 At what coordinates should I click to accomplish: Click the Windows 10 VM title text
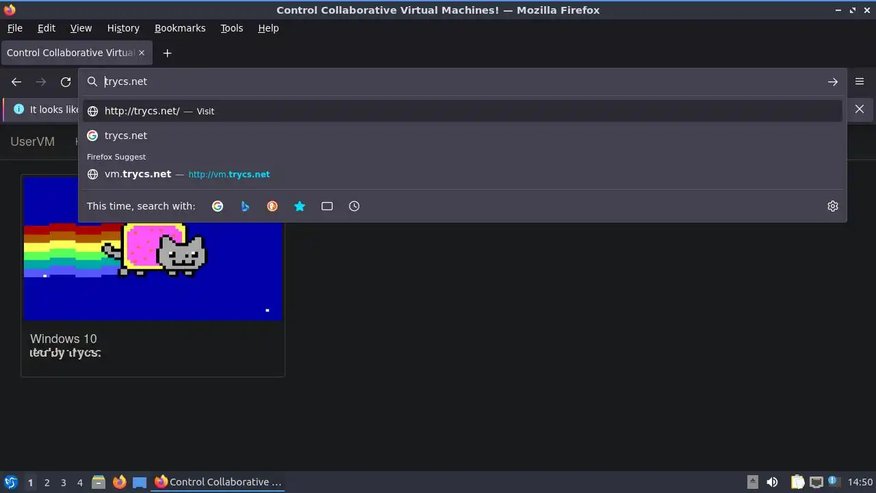(x=64, y=339)
